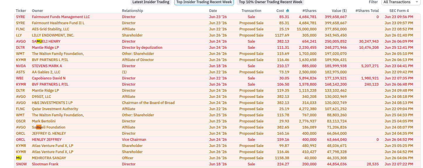
Task: Open owner AA Gables 2, LLC
Action: click(x=46, y=72)
